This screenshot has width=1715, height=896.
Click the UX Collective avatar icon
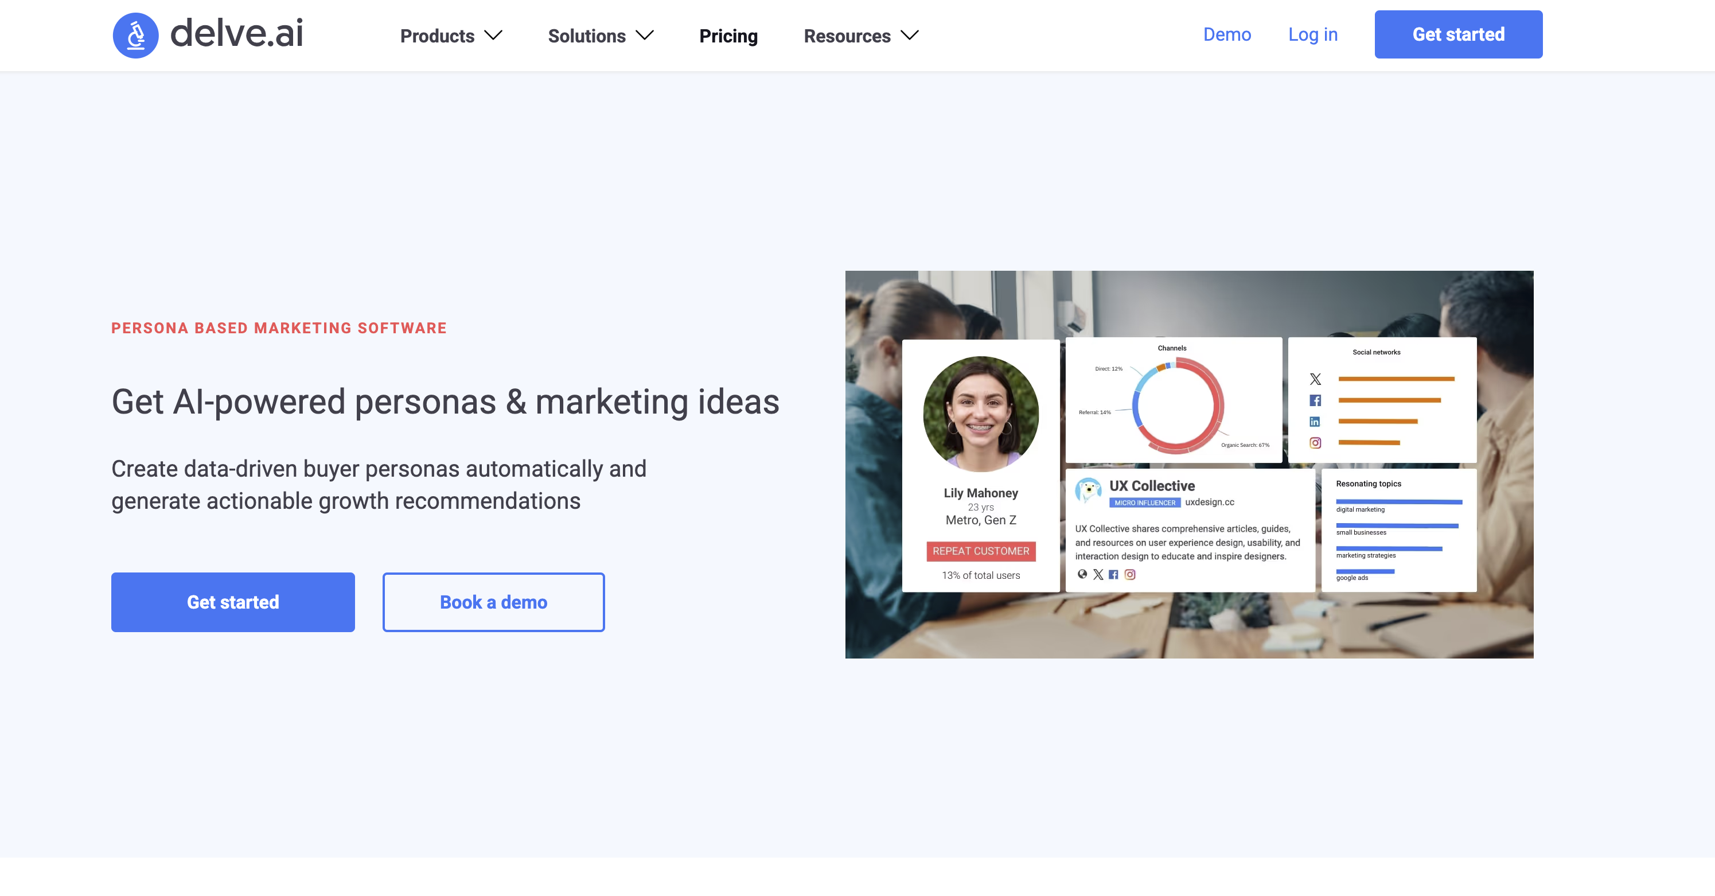[x=1089, y=490]
